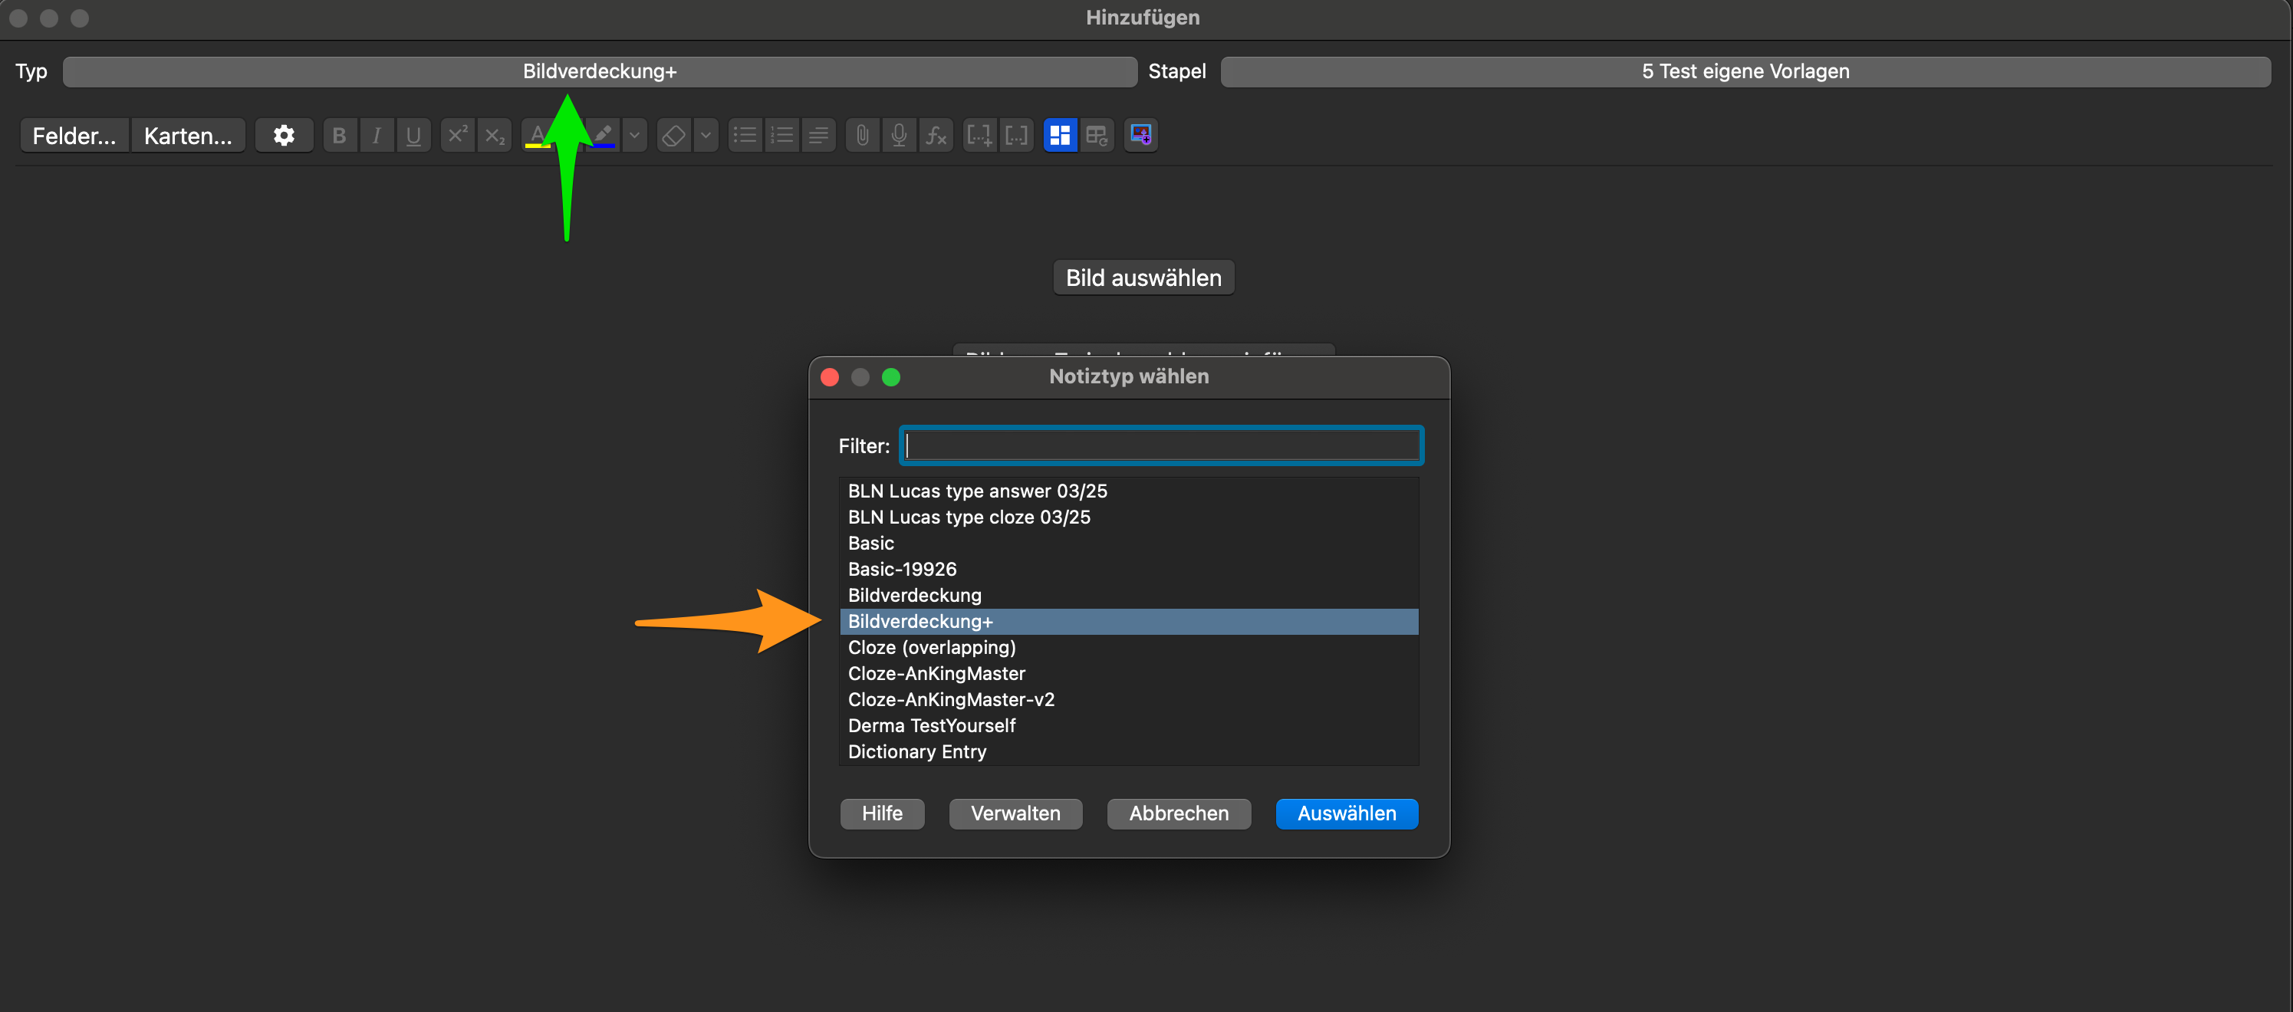This screenshot has width=2293, height=1012.
Task: Expand the eraser options dropdown arrow
Action: (x=706, y=135)
